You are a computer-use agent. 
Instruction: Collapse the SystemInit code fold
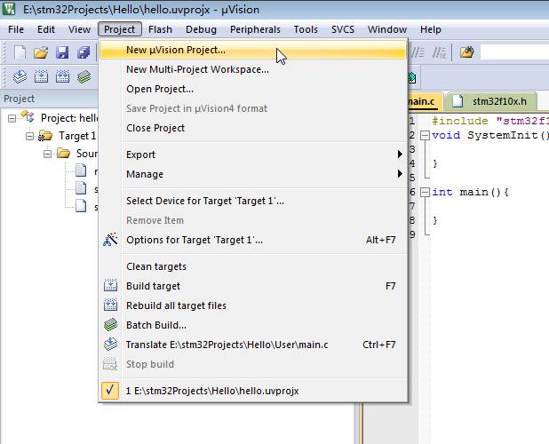tap(425, 135)
